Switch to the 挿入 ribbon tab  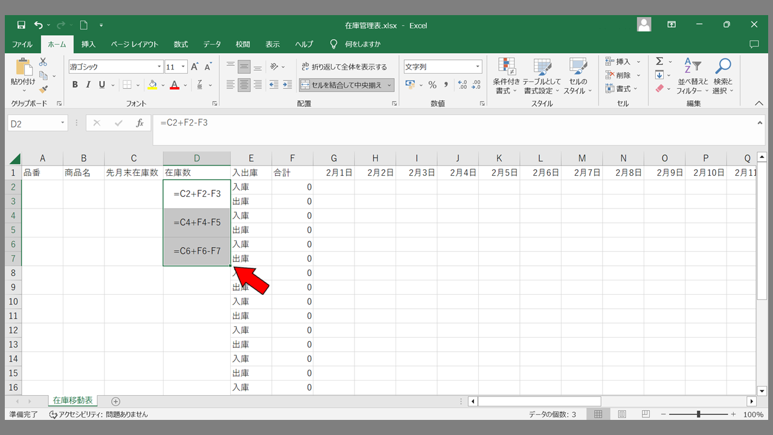pos(89,44)
